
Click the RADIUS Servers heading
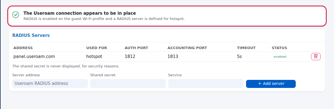31,35
